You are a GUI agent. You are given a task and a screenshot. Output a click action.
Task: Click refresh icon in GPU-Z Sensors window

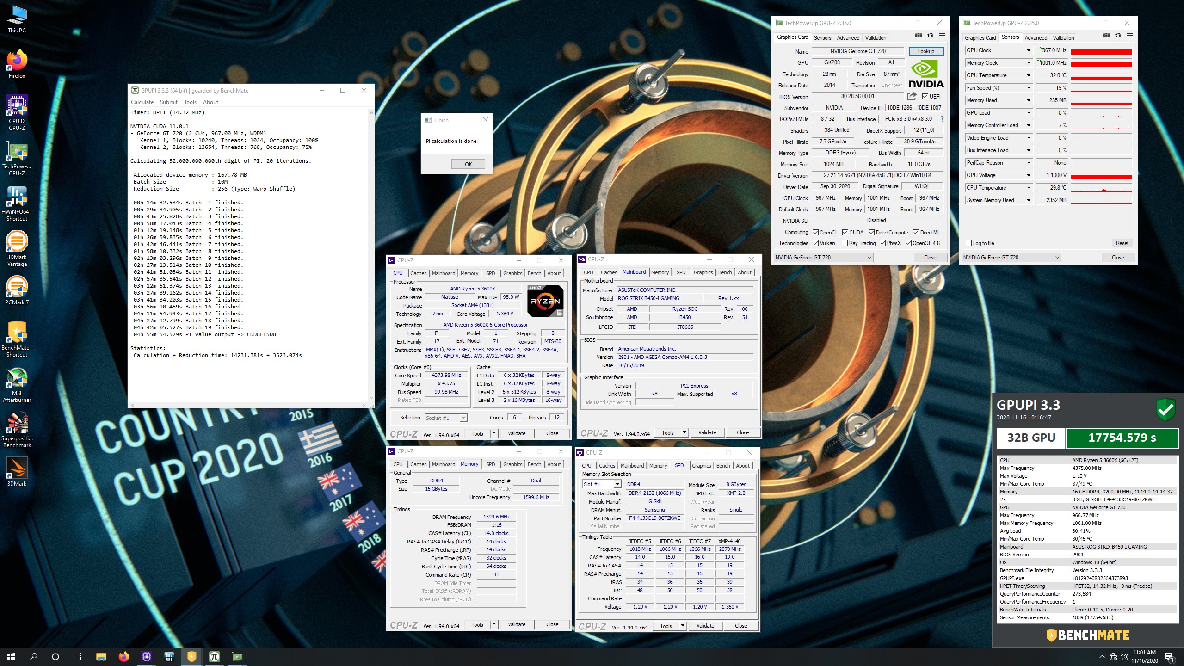tap(1118, 36)
